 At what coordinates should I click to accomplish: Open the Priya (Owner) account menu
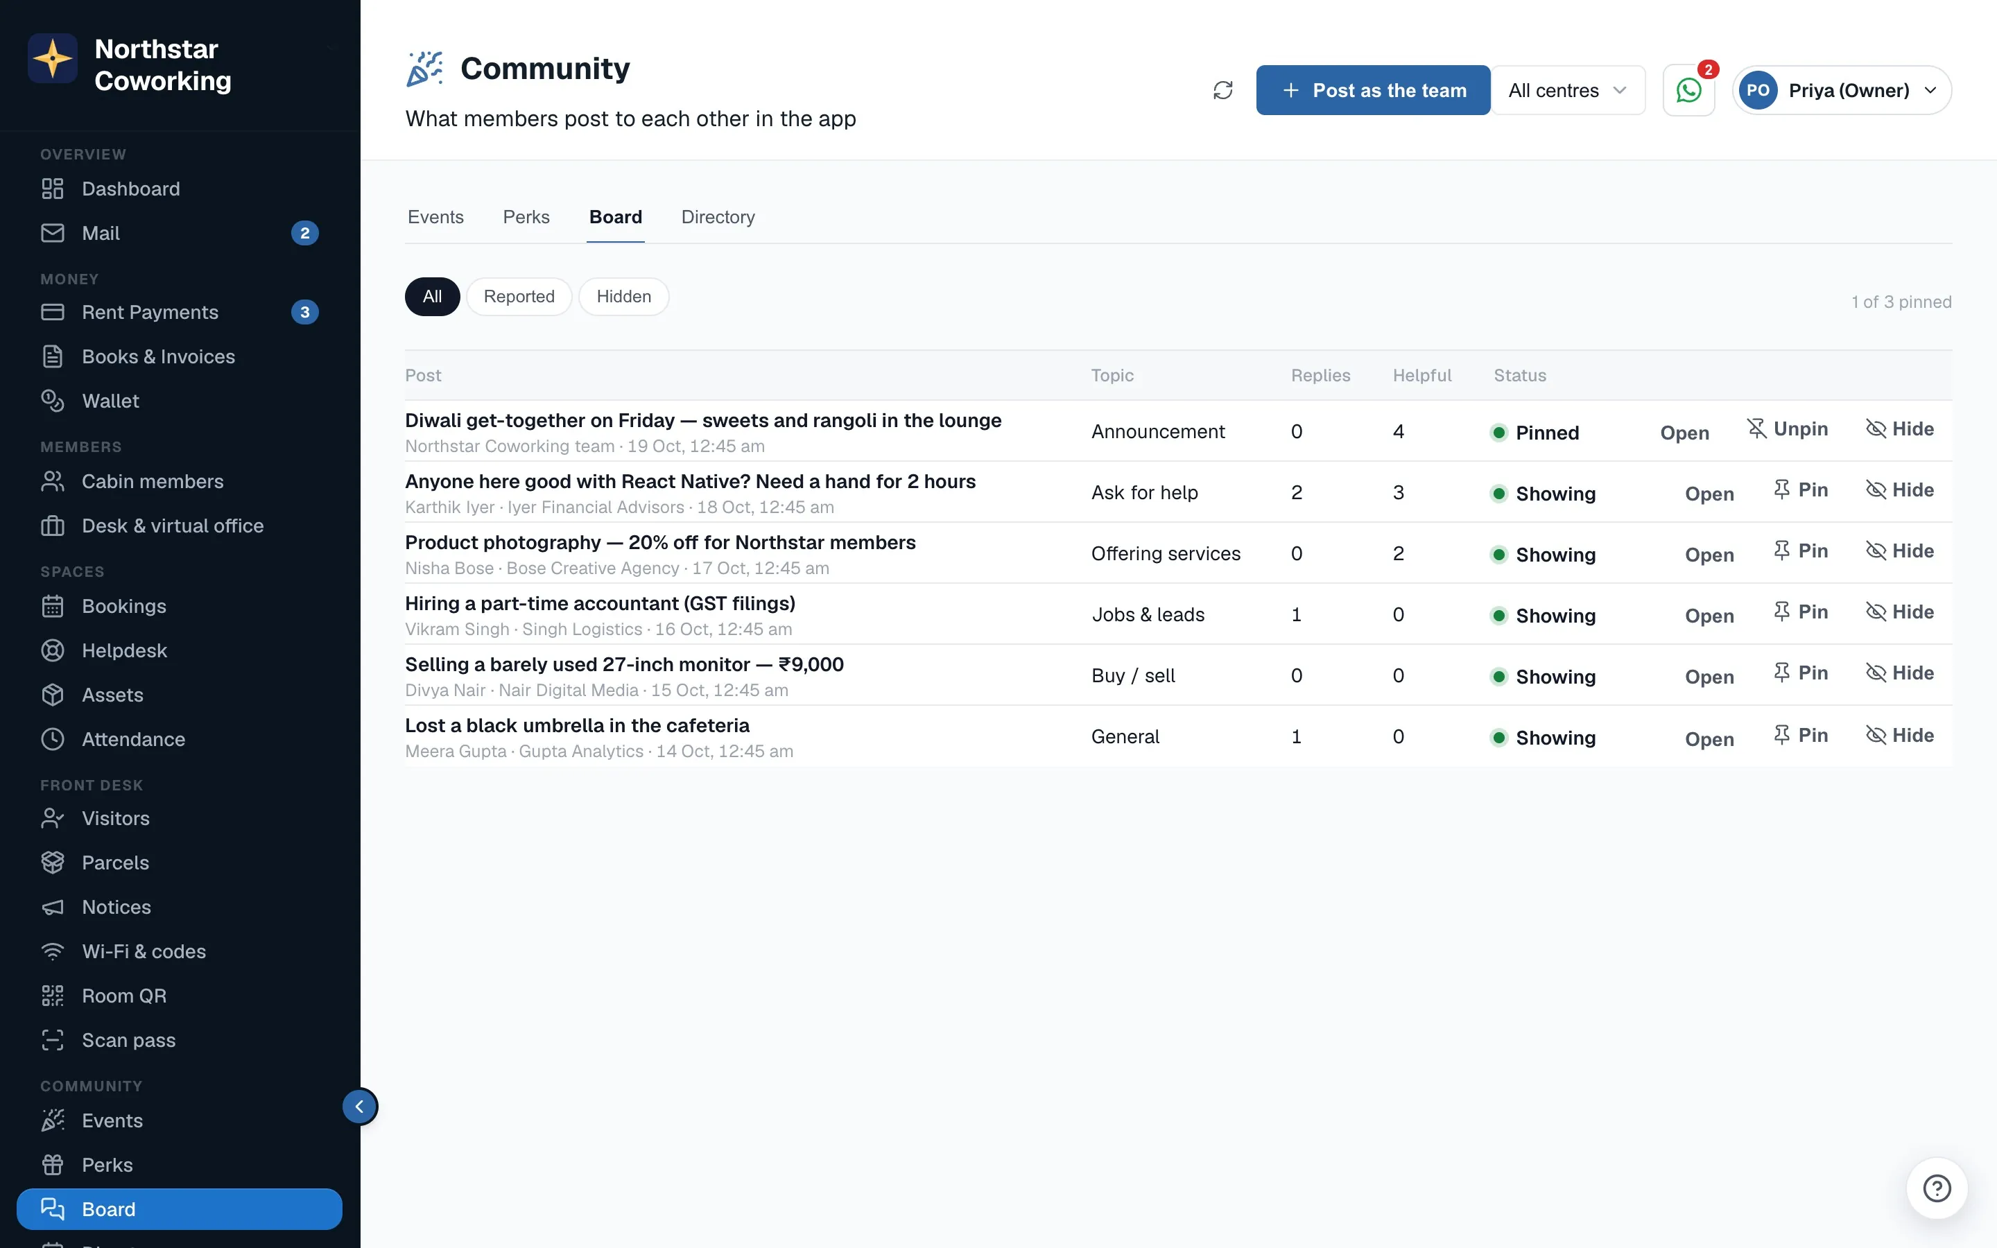[1842, 90]
